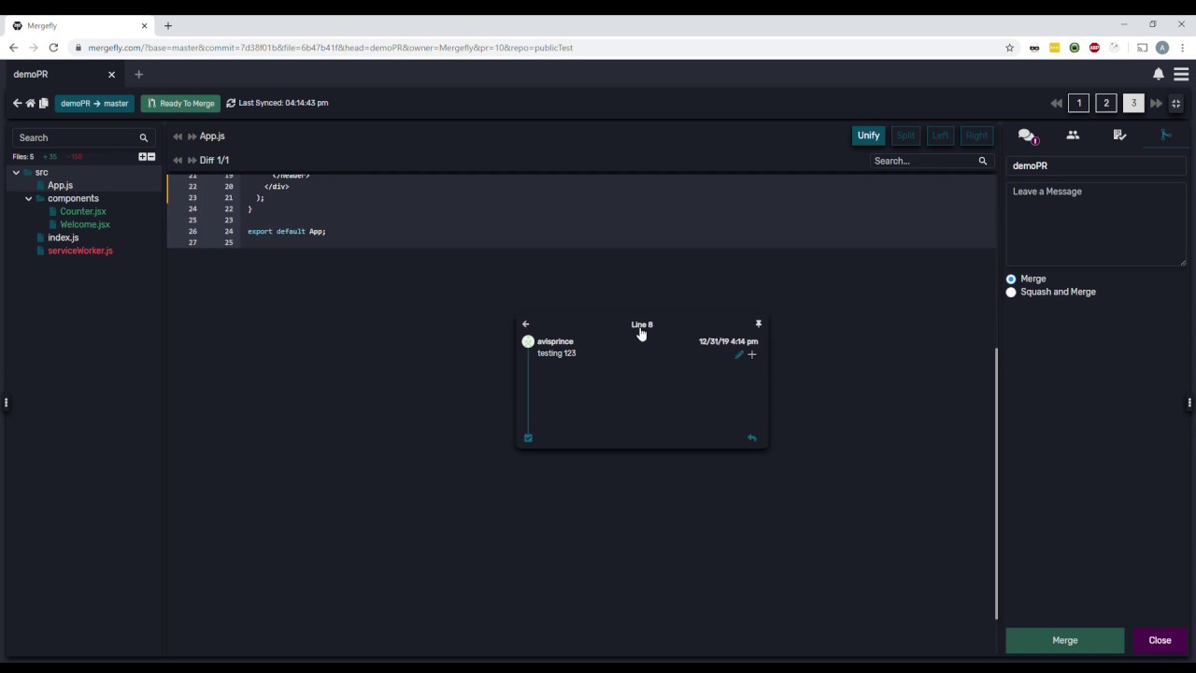Open the checklist review tab
1196x673 pixels.
point(1119,136)
